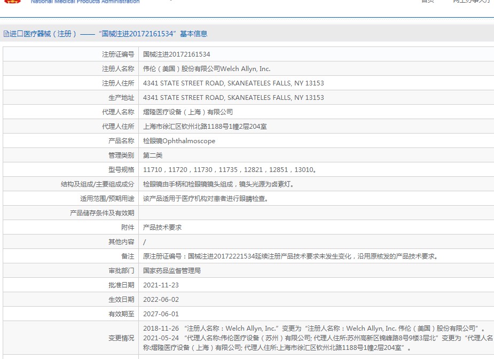Click the 型号规格 label
494x359 pixels.
pos(121,169)
